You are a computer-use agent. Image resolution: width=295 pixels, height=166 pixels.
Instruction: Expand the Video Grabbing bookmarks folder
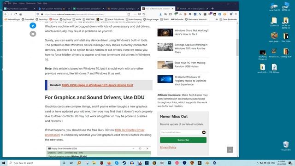[x=134, y=19]
